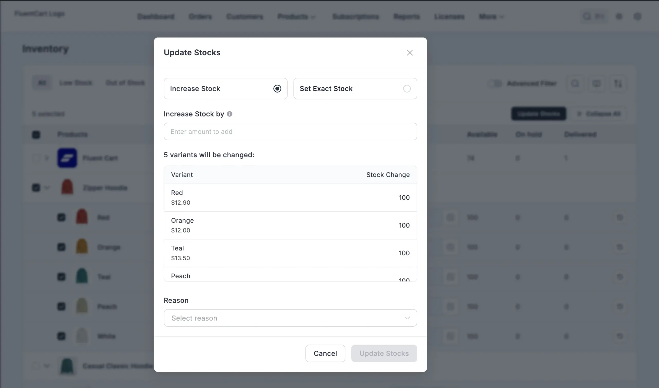659x388 pixels.
Task: Switch to the Low Stock tab
Action: [x=76, y=83]
